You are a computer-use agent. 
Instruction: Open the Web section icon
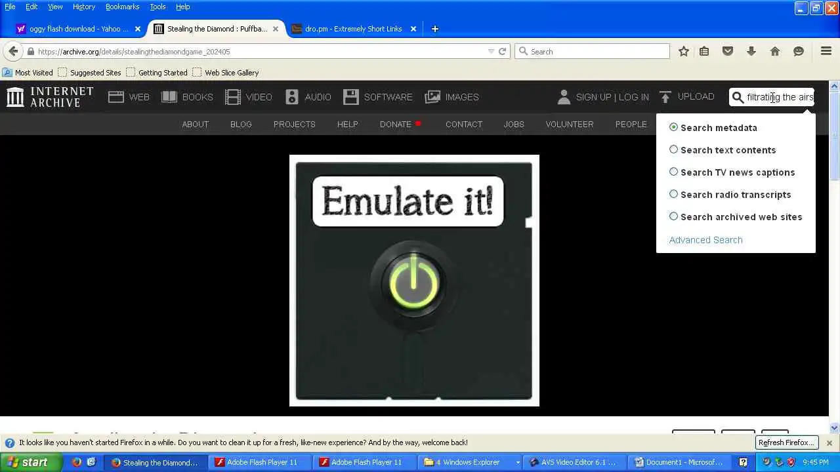point(116,97)
